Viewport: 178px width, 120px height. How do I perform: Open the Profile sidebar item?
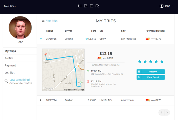point(9,58)
